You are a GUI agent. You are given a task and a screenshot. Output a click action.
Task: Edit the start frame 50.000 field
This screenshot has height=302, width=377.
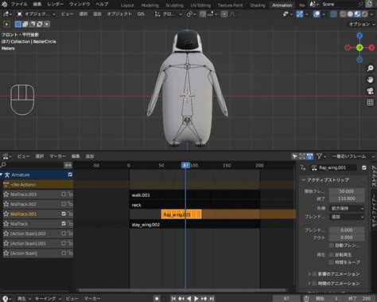(347, 191)
